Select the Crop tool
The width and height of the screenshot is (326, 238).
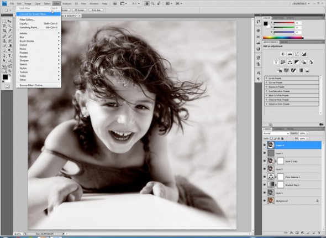[4, 31]
